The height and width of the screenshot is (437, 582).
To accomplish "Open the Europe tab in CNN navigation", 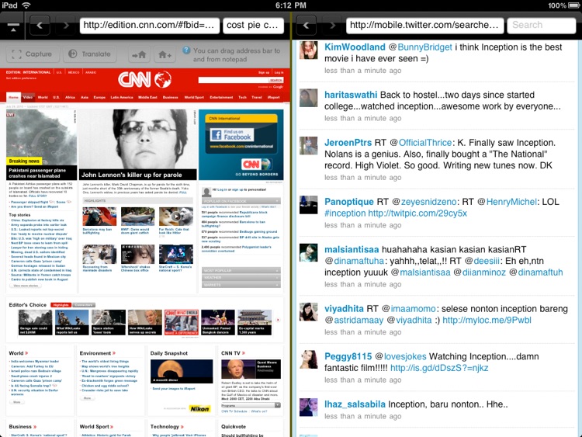I will pos(99,97).
